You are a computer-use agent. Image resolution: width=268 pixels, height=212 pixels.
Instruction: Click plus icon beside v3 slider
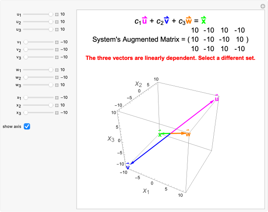pos(57,57)
